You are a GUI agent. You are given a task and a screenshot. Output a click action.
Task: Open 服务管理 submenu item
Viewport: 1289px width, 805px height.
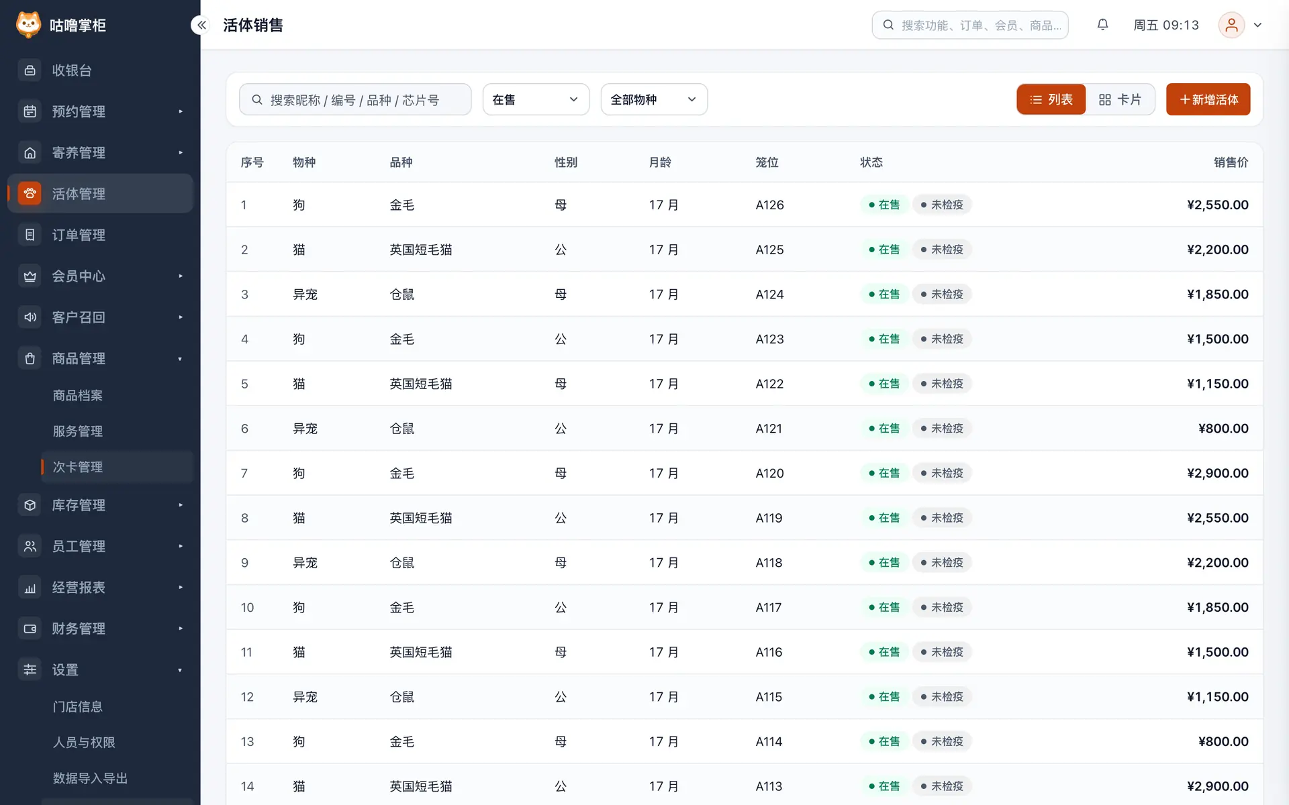(x=78, y=431)
